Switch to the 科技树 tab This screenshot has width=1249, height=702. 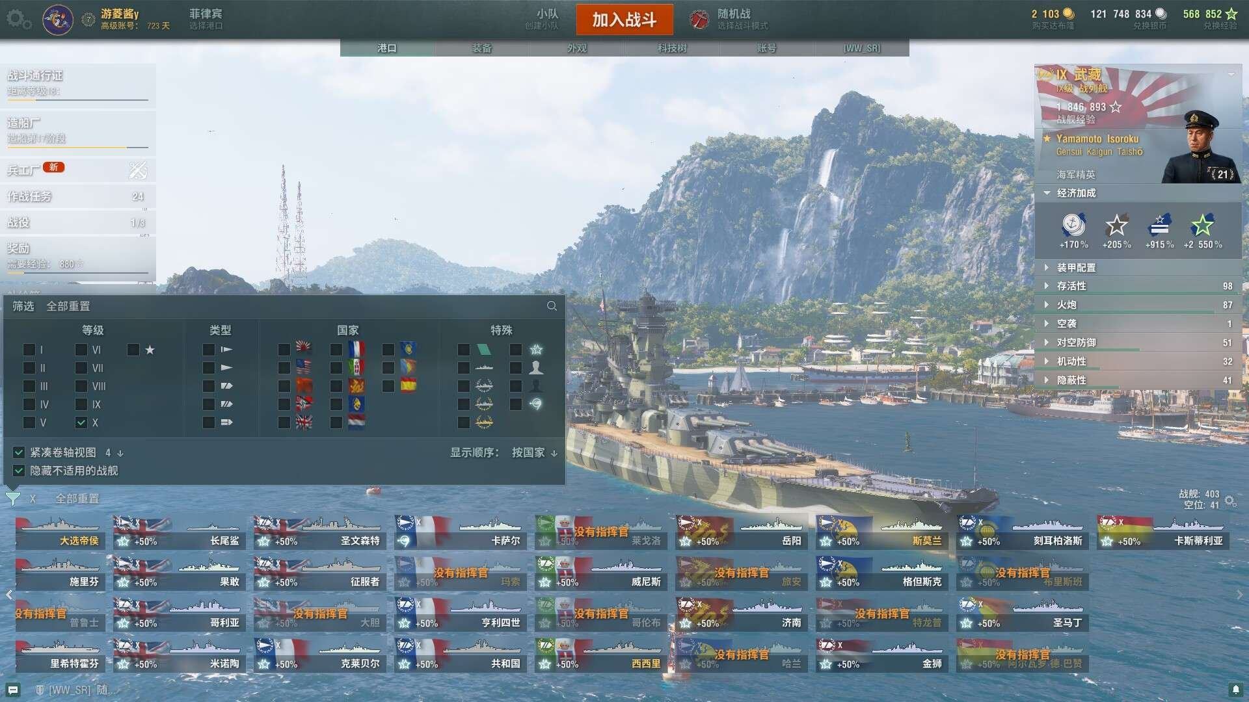[x=672, y=48]
